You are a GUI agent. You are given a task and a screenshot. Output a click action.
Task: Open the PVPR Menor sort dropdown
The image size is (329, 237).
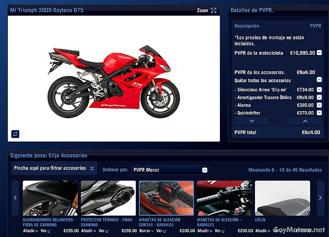170,170
